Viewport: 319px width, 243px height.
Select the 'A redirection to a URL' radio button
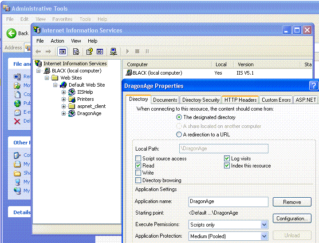pos(179,135)
